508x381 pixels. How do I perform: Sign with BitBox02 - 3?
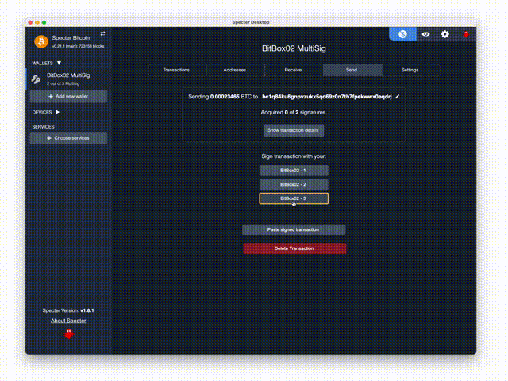294,198
